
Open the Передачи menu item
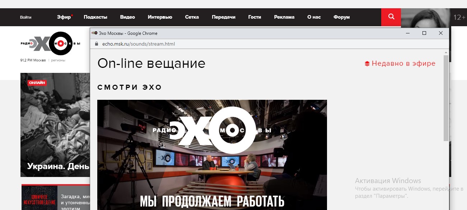[x=224, y=17]
